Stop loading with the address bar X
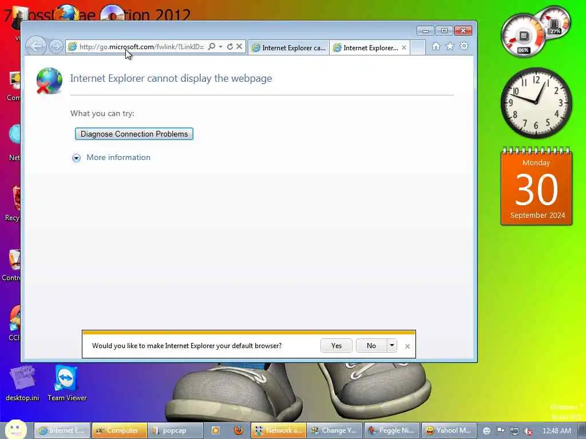586x439 pixels. pos(239,46)
